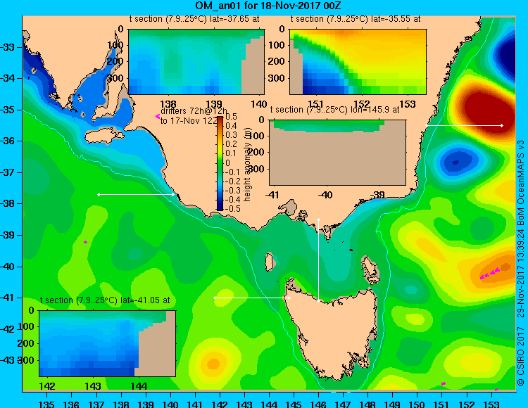Click the magenta drifter marker near longitude 136.5, latitude -39
Viewport: 528px width, 408px height.
[85, 242]
